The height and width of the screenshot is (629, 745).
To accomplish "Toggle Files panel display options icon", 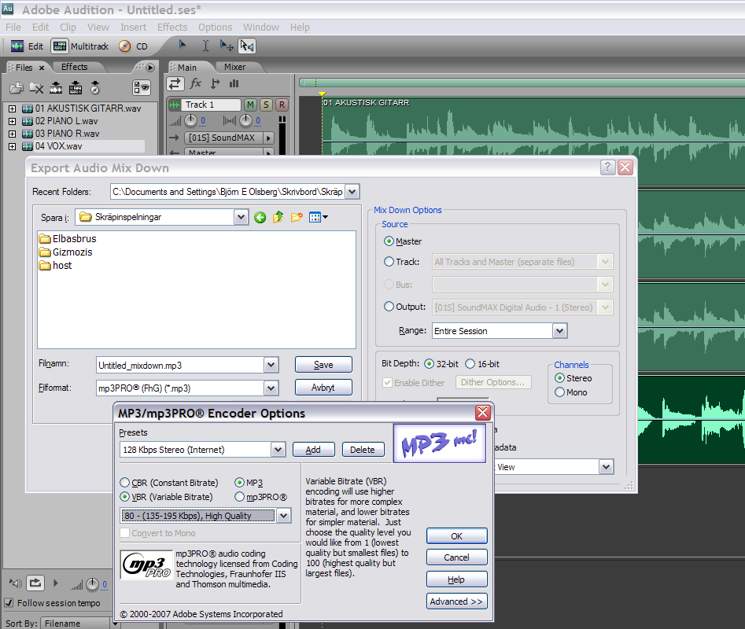I will pos(141,87).
